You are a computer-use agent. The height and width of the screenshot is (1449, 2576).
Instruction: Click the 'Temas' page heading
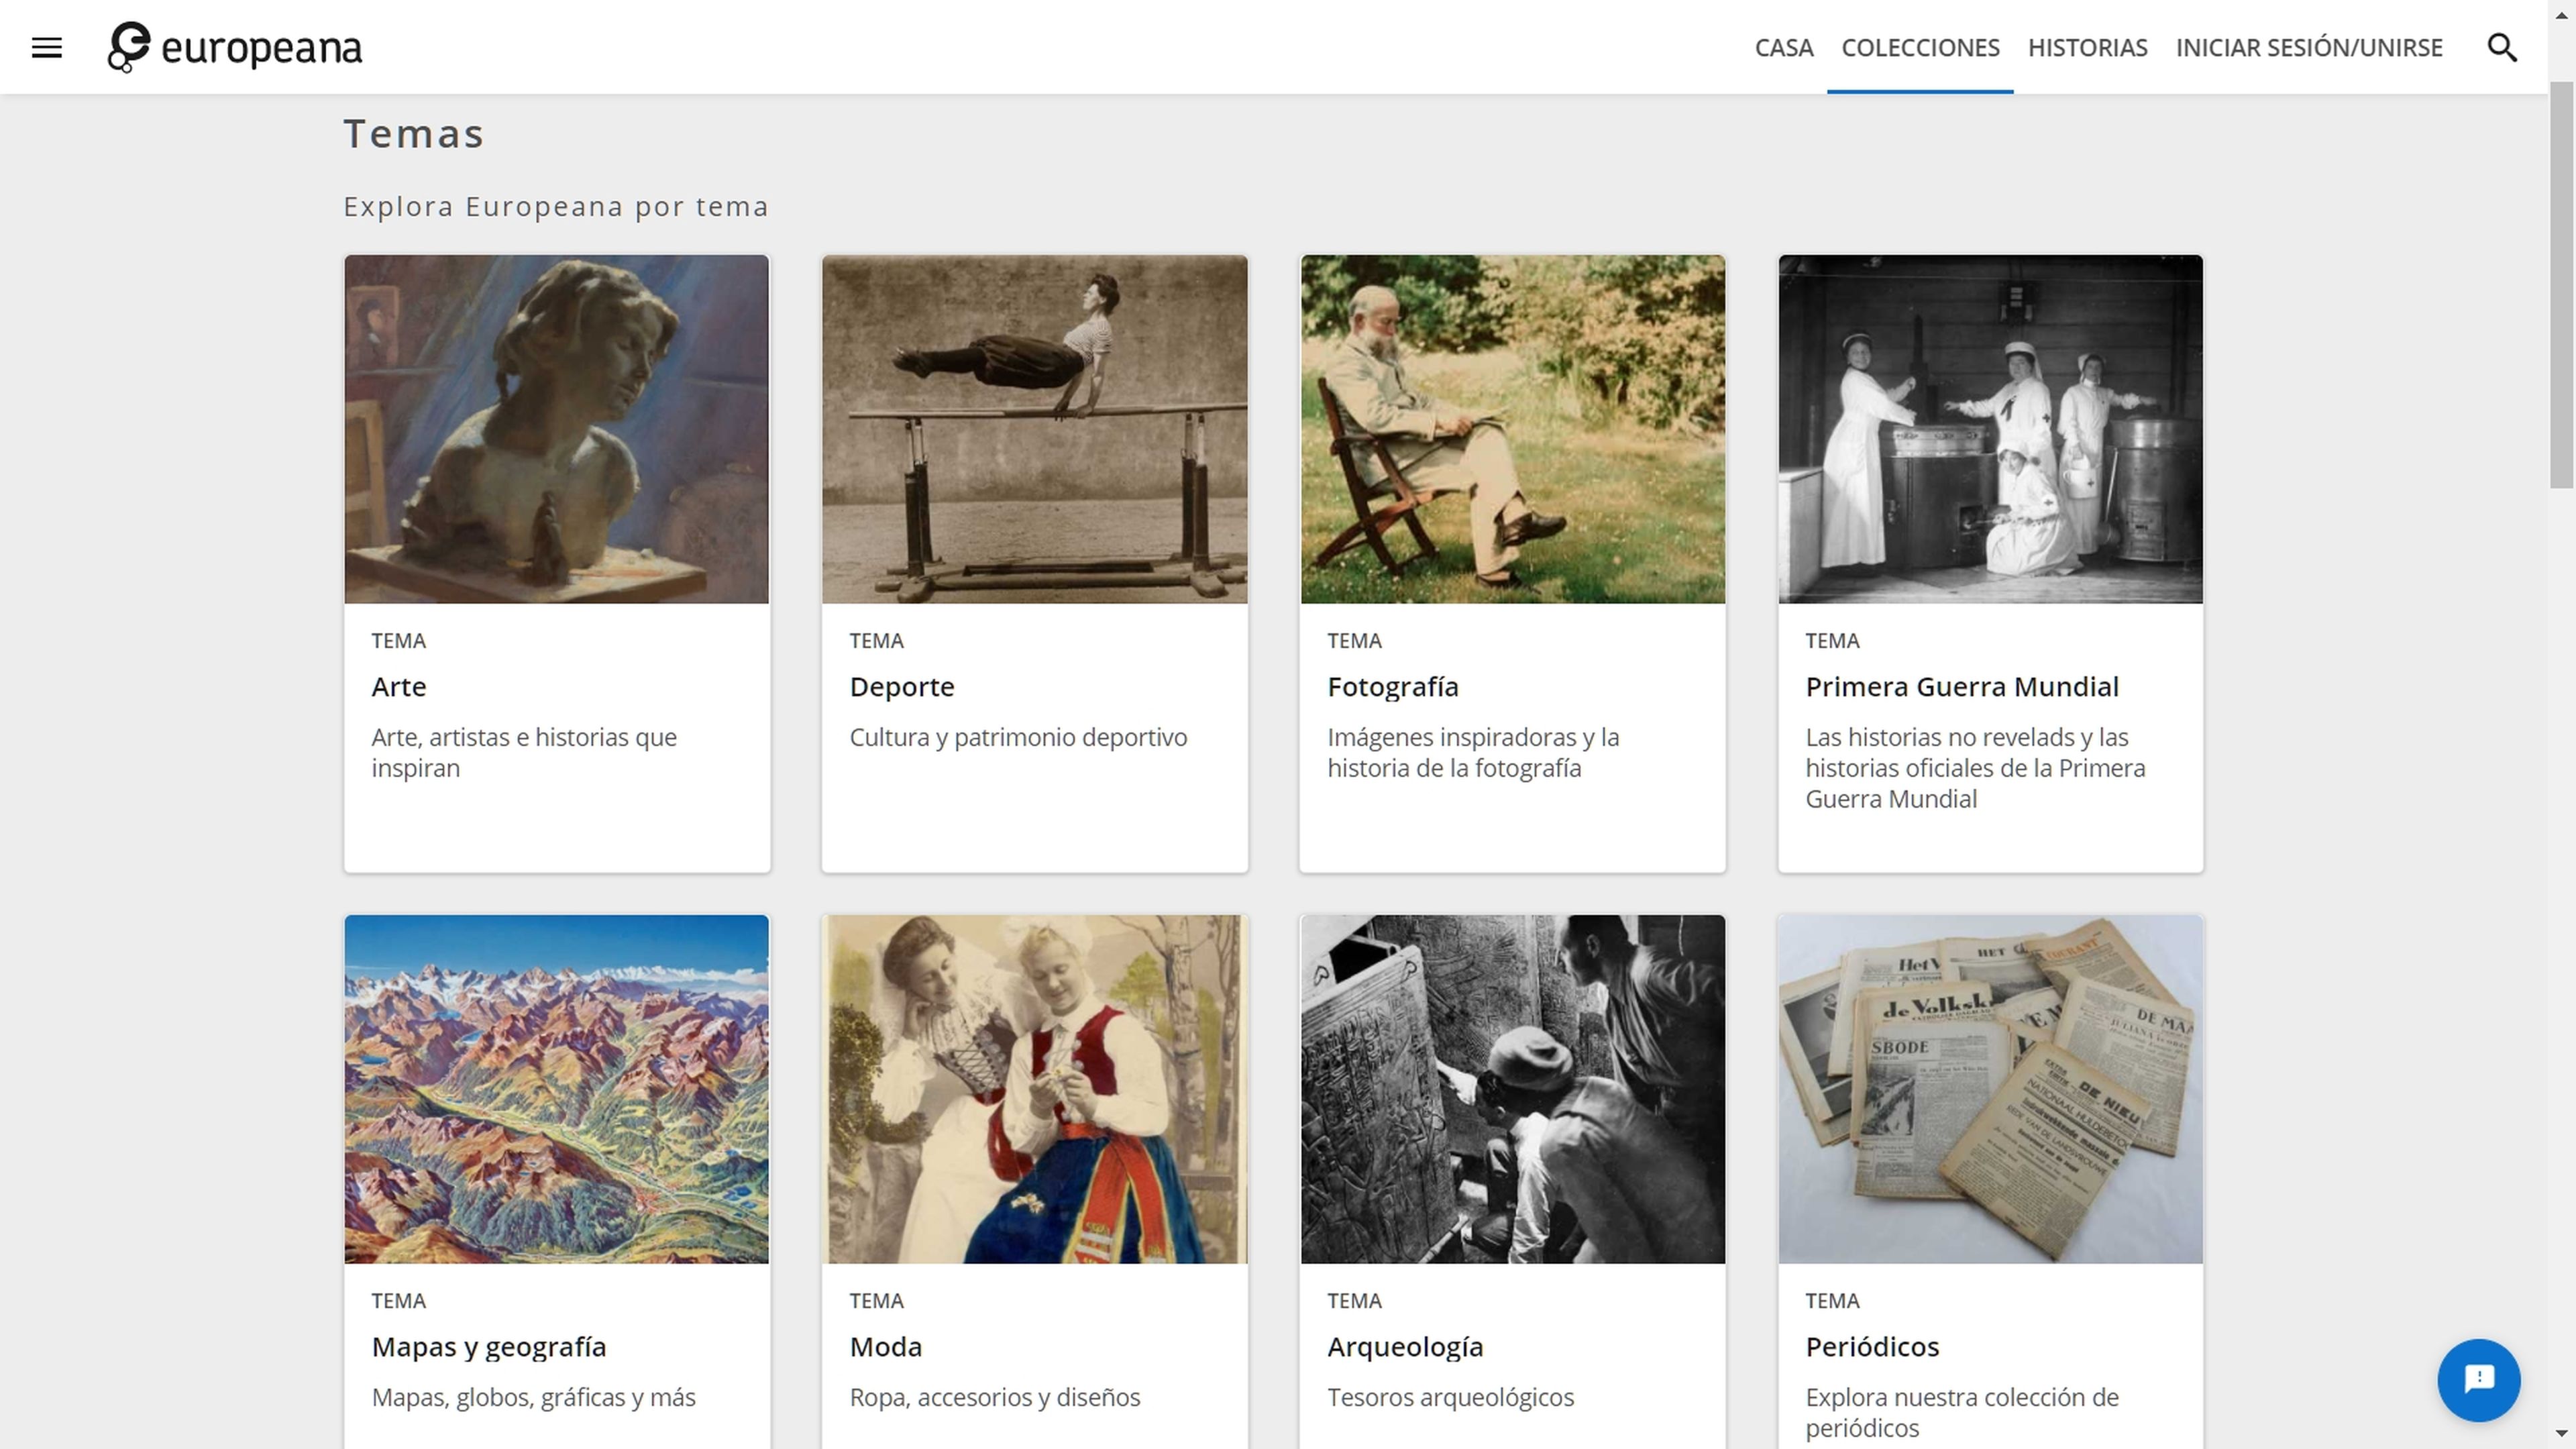click(414, 133)
